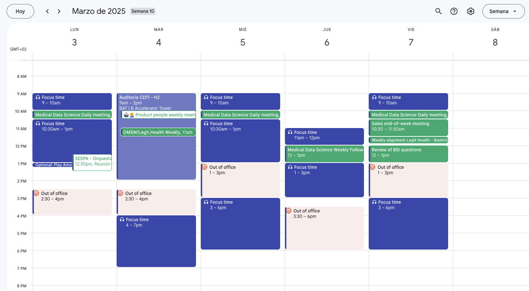Click the Semana 10 week badge
The height and width of the screenshot is (291, 529).
(x=143, y=11)
